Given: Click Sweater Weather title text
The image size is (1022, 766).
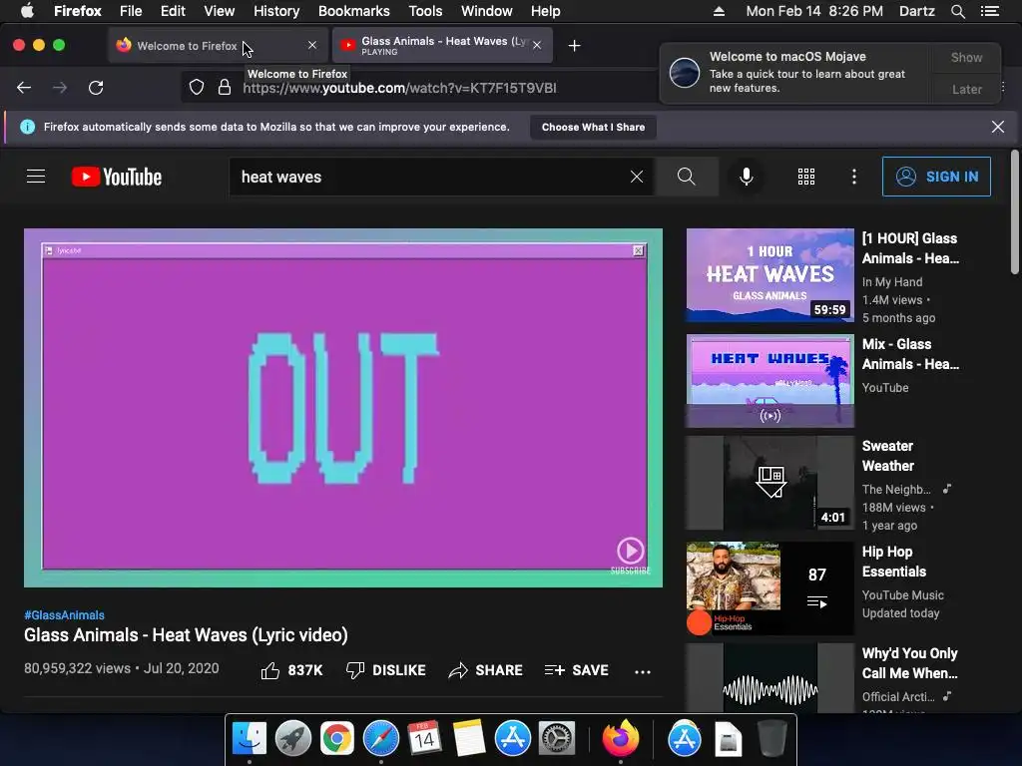Looking at the screenshot, I should (x=887, y=456).
